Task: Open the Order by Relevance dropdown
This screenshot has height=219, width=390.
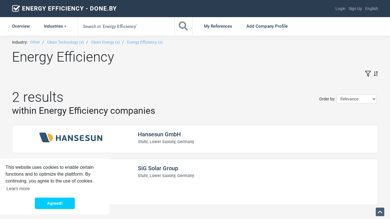Action: 356,99
